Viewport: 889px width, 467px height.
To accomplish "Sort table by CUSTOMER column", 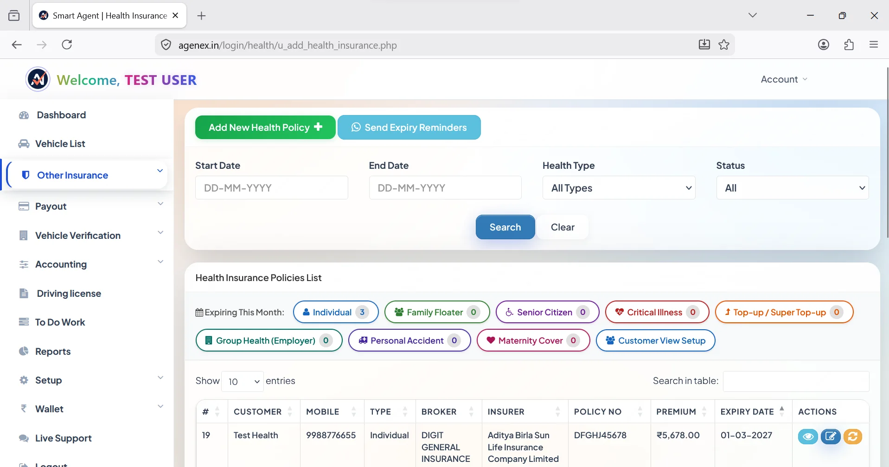I will click(x=263, y=411).
